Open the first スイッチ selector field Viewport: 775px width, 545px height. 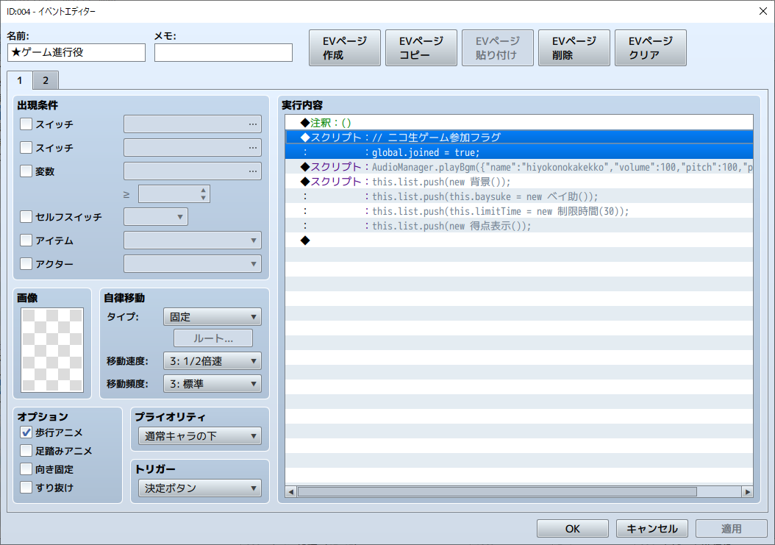pos(192,124)
